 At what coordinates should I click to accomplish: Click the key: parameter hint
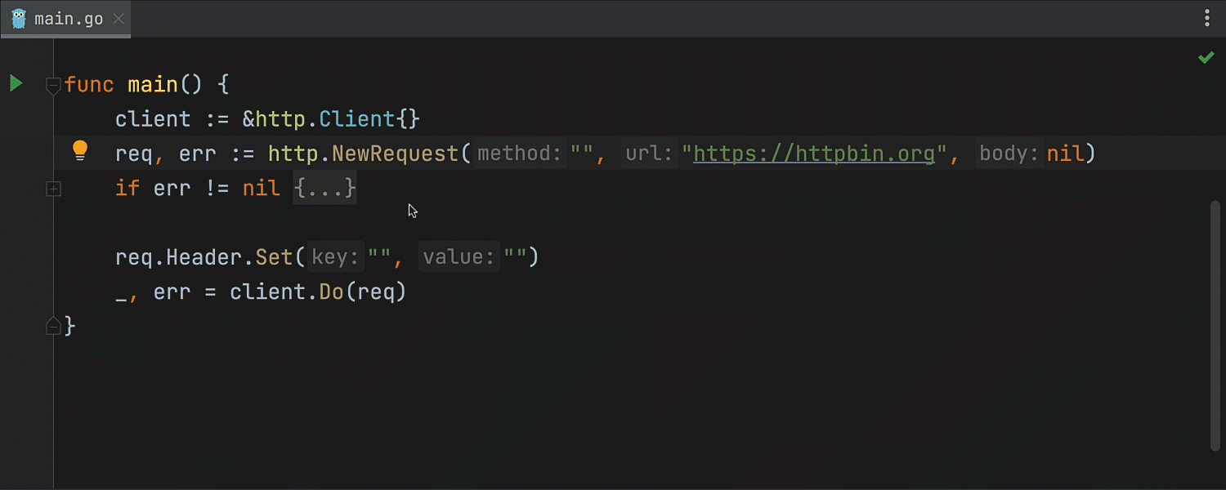(336, 257)
